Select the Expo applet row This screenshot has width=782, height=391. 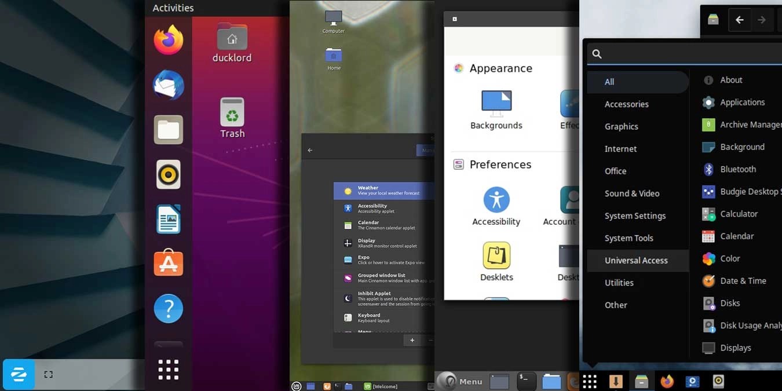384,260
